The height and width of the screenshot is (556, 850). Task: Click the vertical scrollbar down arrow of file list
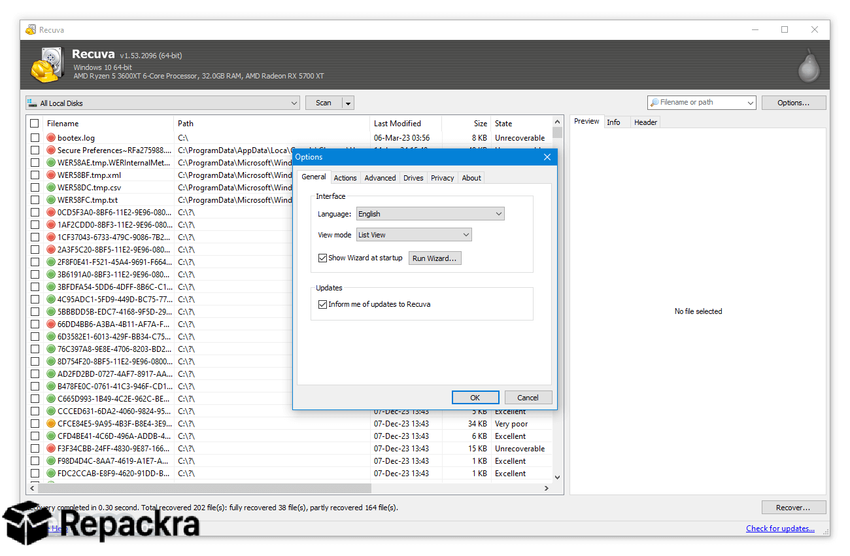(x=558, y=478)
